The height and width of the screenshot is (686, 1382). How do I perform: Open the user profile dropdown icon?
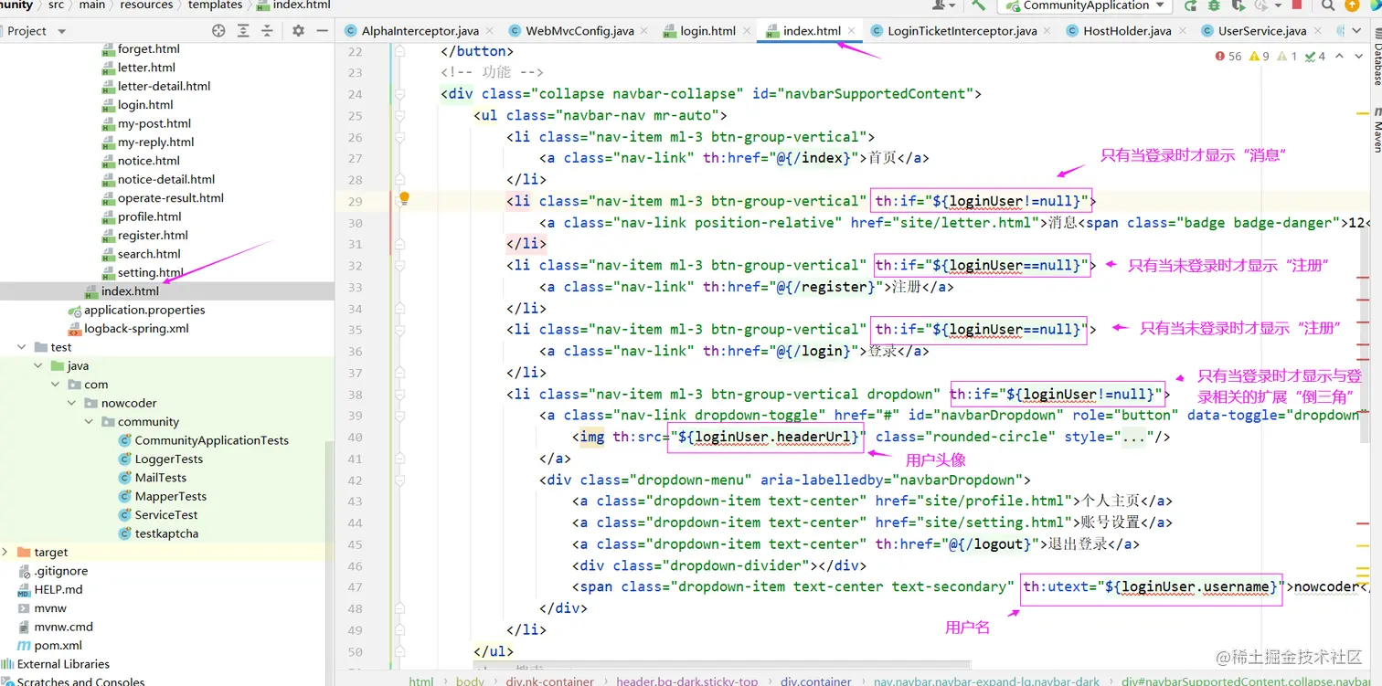click(x=943, y=5)
